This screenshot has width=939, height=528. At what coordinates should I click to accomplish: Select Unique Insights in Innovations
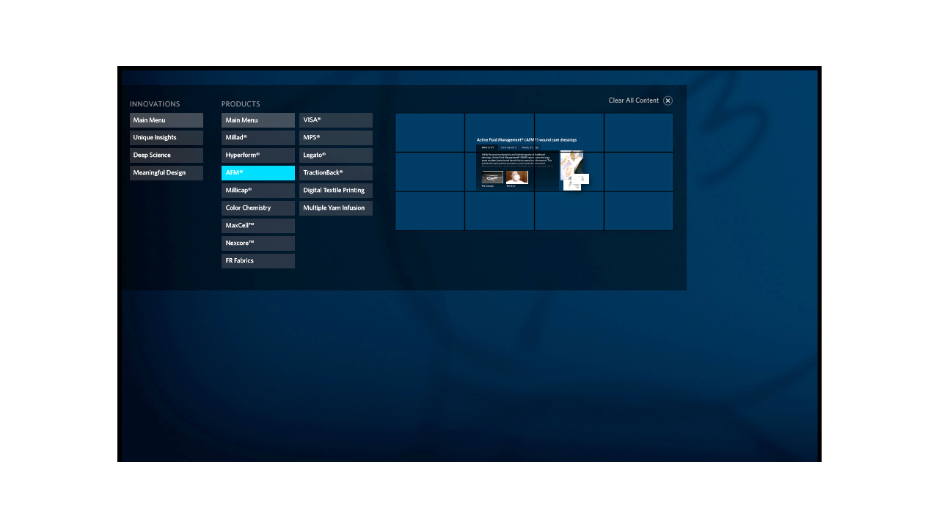167,138
